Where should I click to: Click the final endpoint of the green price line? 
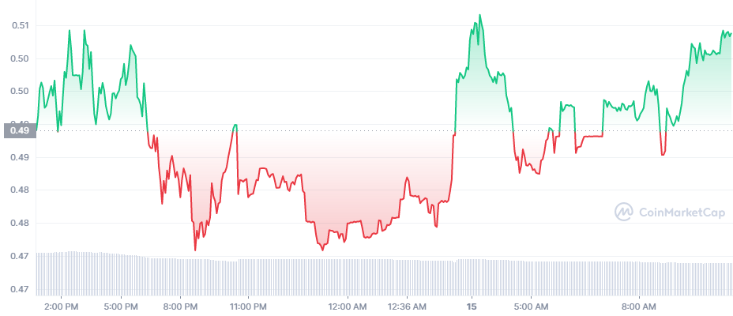(731, 34)
